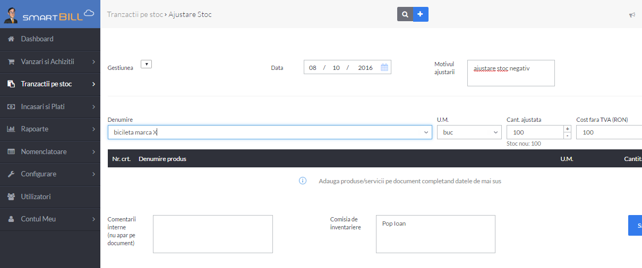Open Nomenclatoare in the sidebar
Image resolution: width=642 pixels, height=268 pixels.
[50, 151]
